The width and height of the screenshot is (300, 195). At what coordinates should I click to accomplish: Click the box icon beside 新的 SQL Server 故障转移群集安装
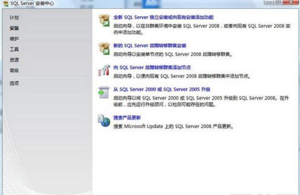[104, 49]
